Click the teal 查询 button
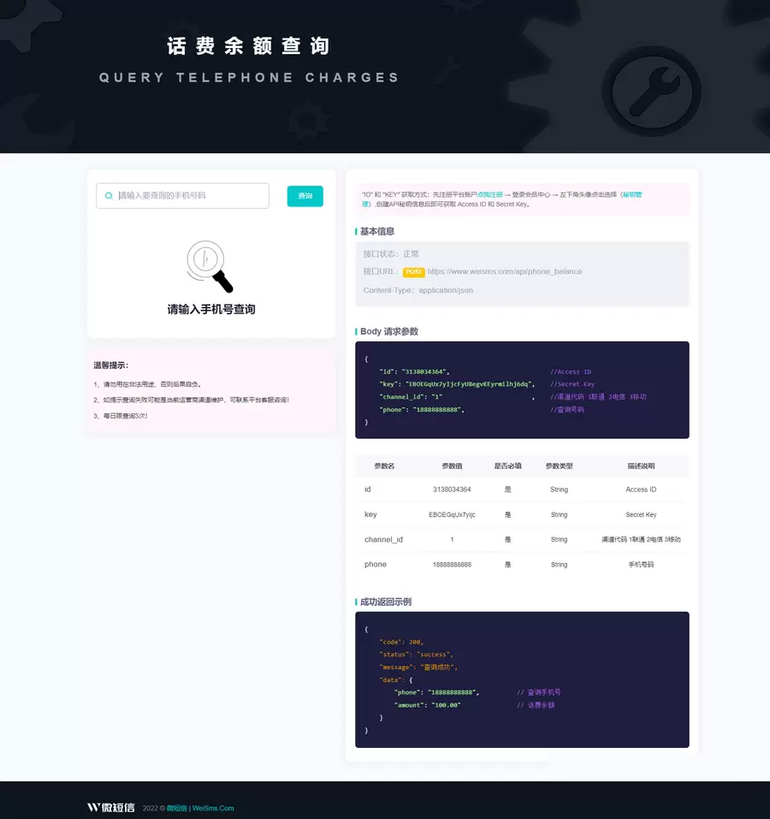 [x=305, y=196]
